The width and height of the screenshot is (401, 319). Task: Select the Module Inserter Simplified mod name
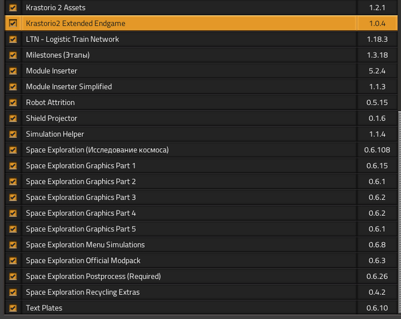69,86
